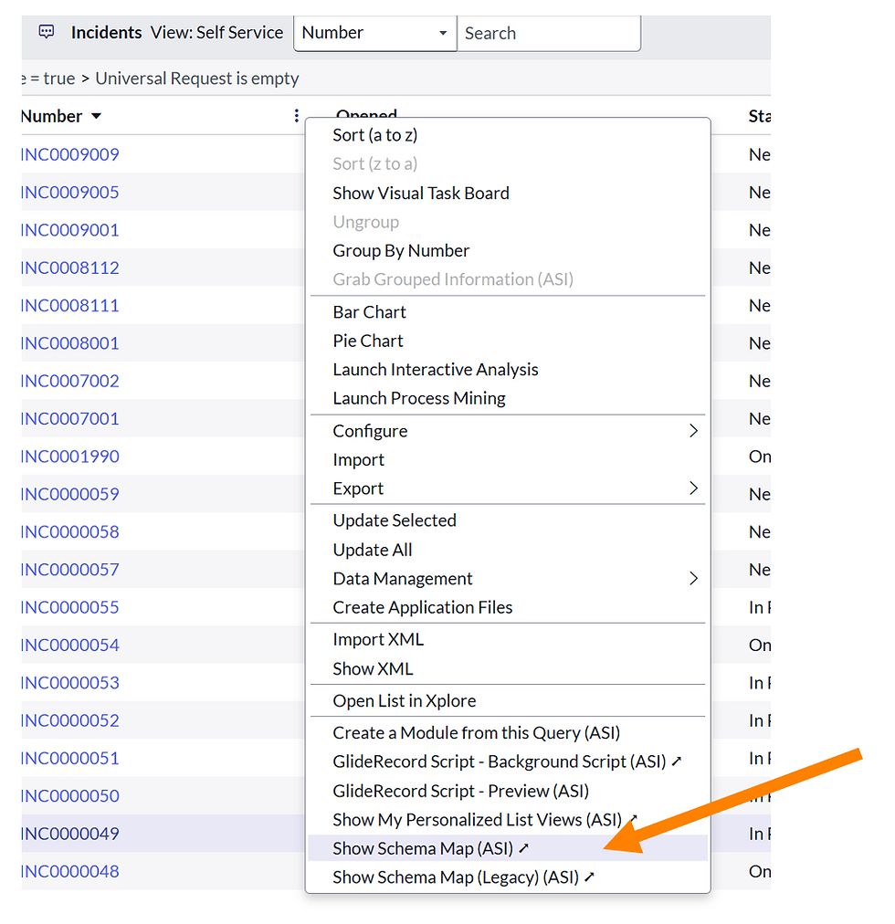
Task: Open incident INC0009009 link
Action: (70, 154)
